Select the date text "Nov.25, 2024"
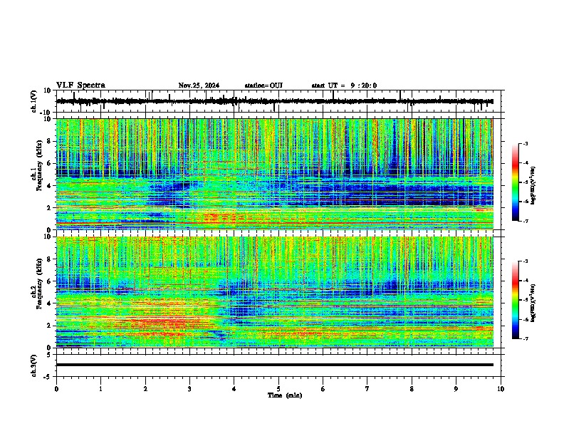Image resolution: width=564 pixels, height=436 pixels. click(x=199, y=85)
